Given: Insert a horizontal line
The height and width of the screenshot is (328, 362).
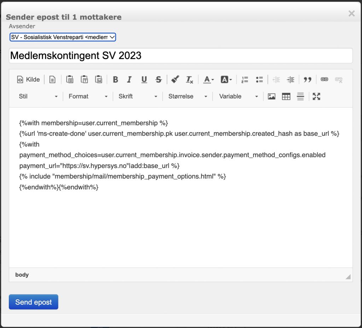Looking at the screenshot, I should point(300,96).
